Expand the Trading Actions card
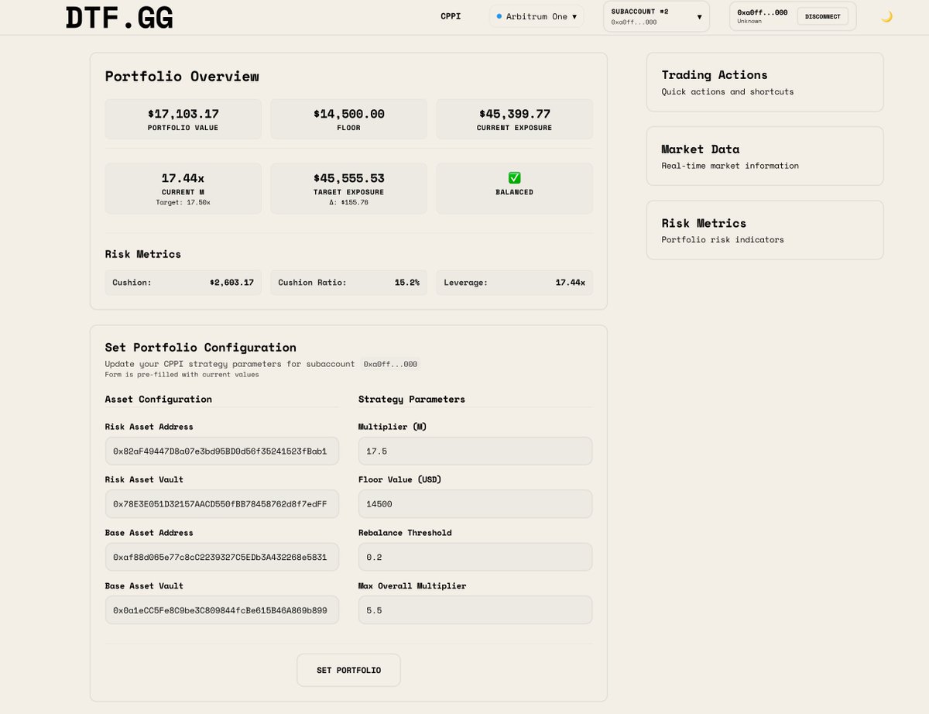 765,82
